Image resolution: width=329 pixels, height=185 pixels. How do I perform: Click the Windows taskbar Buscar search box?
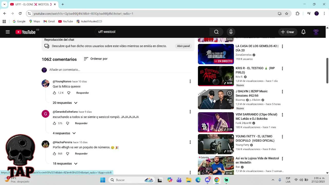[x=131, y=180]
